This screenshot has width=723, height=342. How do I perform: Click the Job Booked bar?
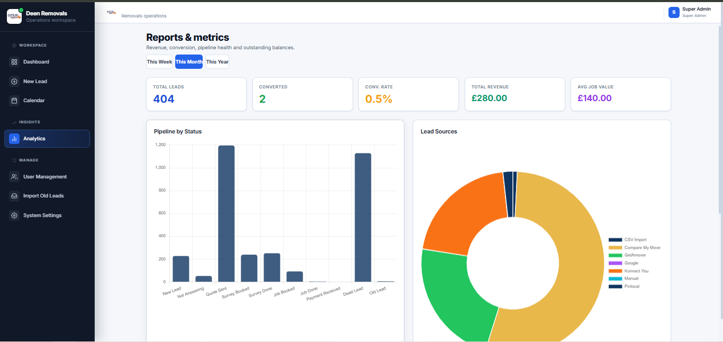295,277
